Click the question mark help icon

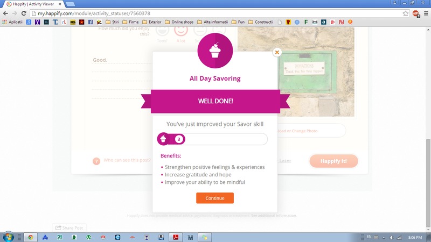(x=96, y=161)
